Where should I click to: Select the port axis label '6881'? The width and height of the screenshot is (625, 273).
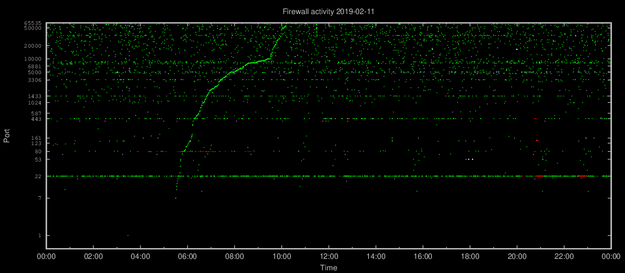click(x=34, y=66)
